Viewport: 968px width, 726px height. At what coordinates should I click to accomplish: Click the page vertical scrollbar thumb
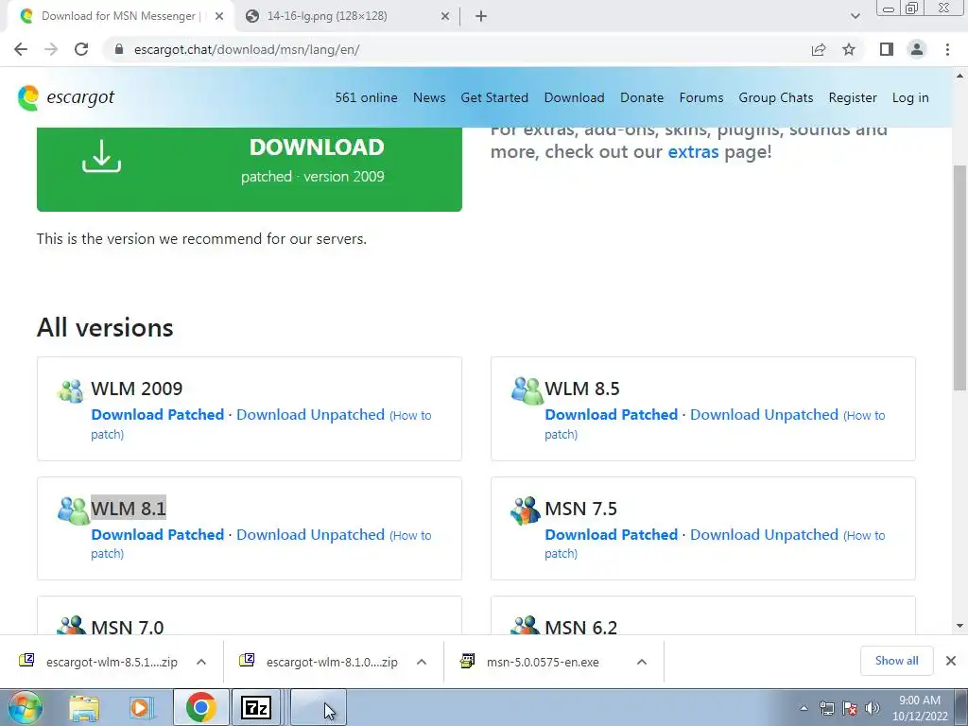tap(959, 278)
